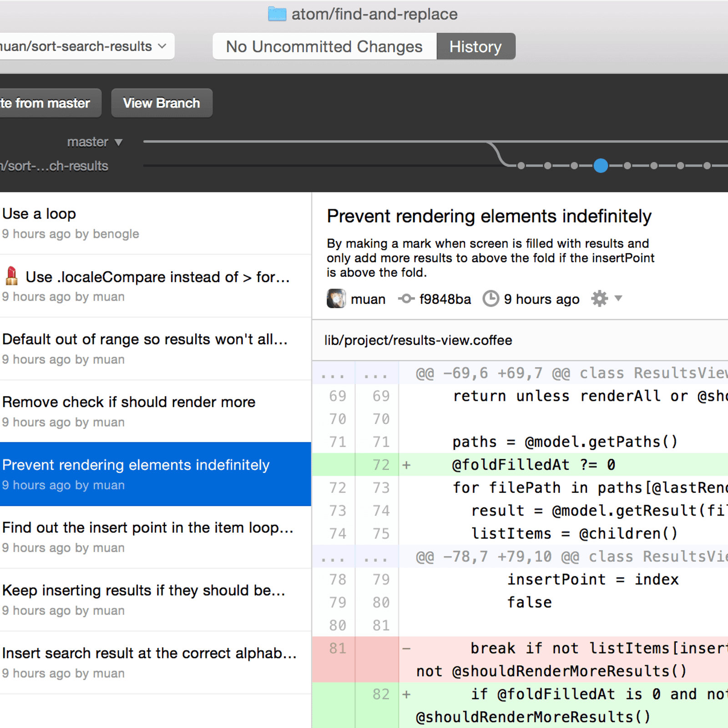The width and height of the screenshot is (728, 728).
Task: Expand the dropdown arrow beside the gear icon
Action: (618, 298)
